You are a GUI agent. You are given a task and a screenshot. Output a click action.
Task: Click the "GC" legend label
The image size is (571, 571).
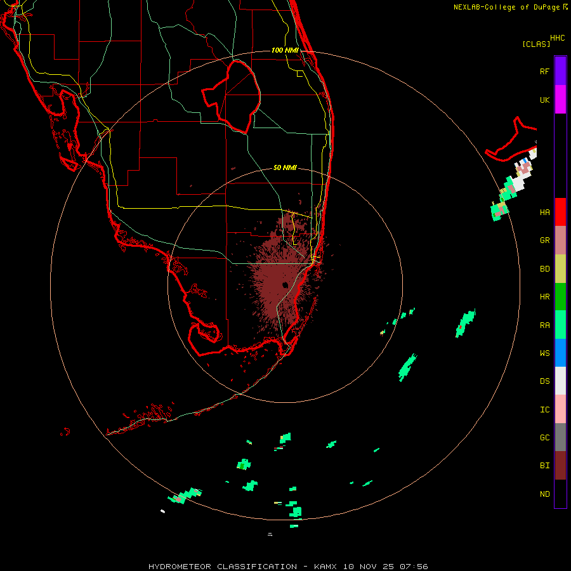[x=544, y=438]
